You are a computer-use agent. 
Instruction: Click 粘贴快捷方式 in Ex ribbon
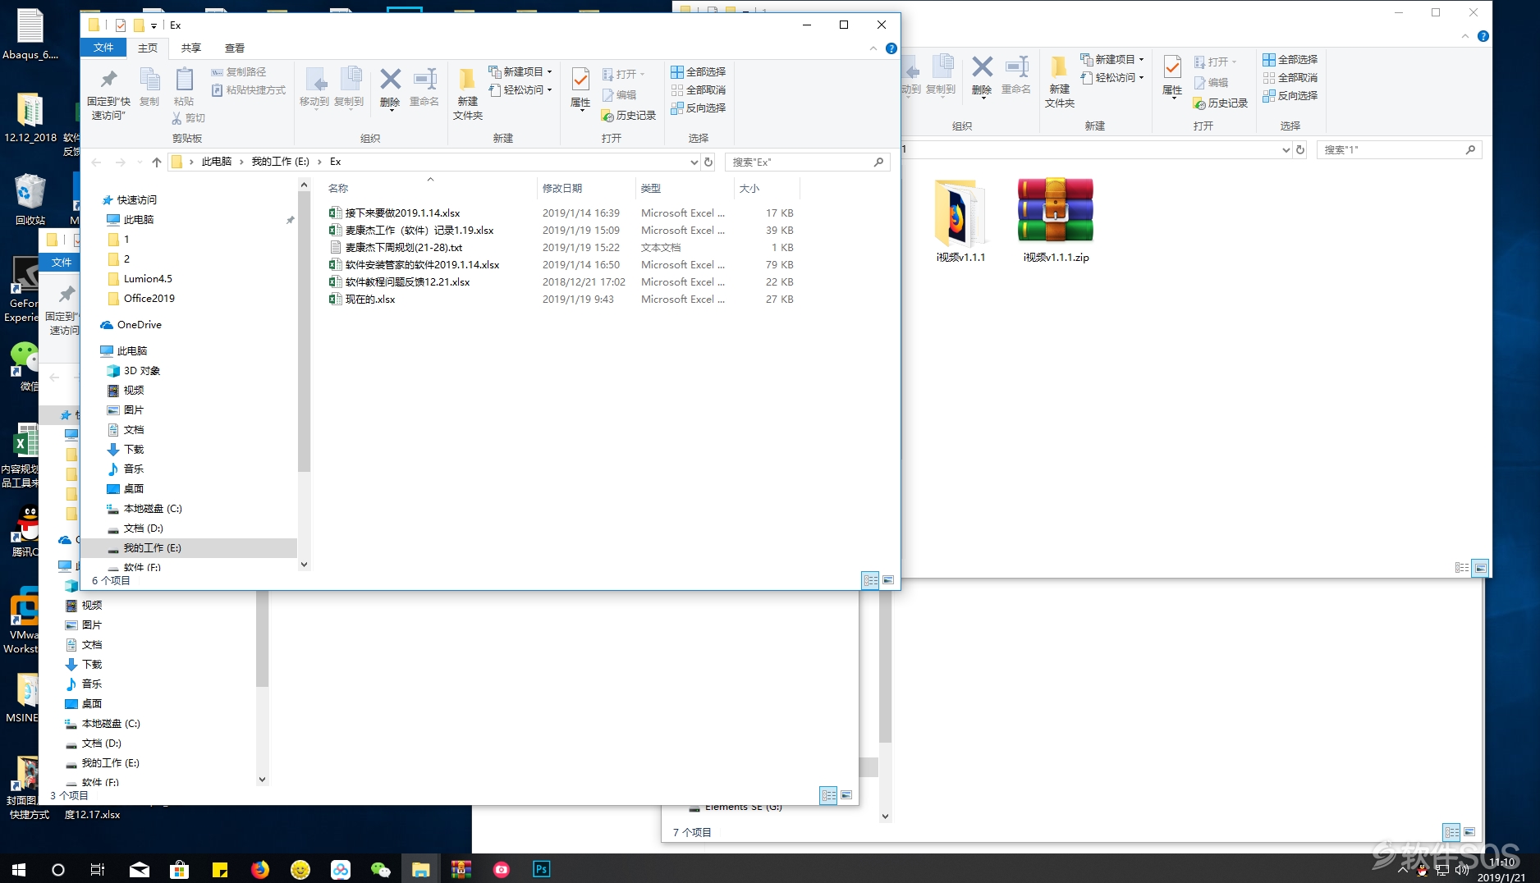coord(249,90)
